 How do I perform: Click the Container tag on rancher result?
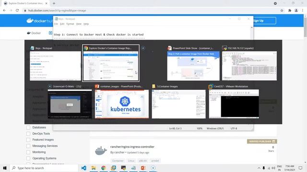[118, 161]
